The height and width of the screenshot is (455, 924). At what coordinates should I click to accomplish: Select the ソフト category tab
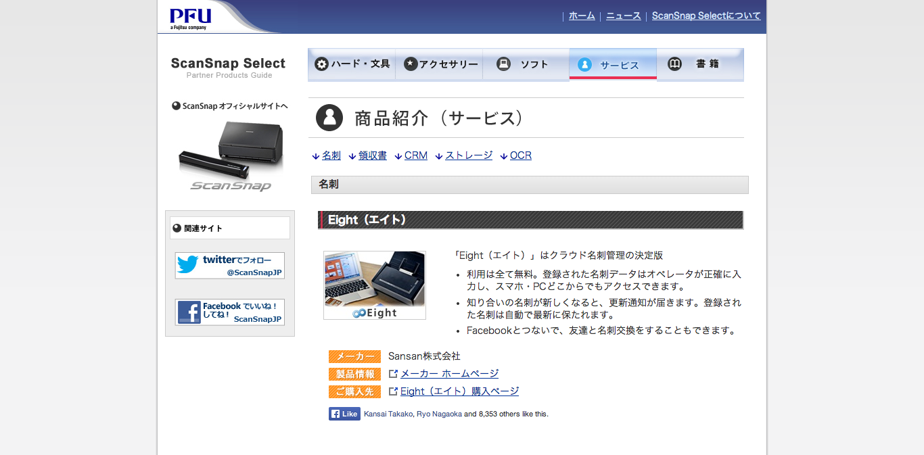tap(526, 64)
